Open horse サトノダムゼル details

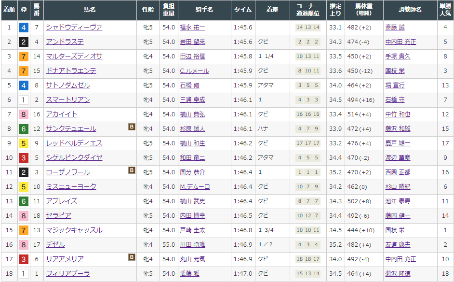[x=68, y=85]
